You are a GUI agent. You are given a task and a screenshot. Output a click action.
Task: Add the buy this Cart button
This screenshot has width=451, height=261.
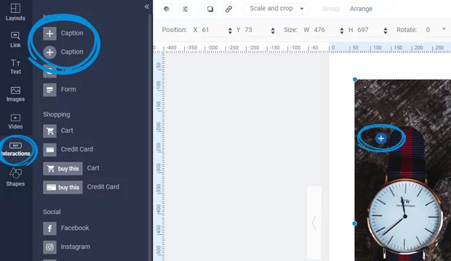pyautogui.click(x=63, y=168)
